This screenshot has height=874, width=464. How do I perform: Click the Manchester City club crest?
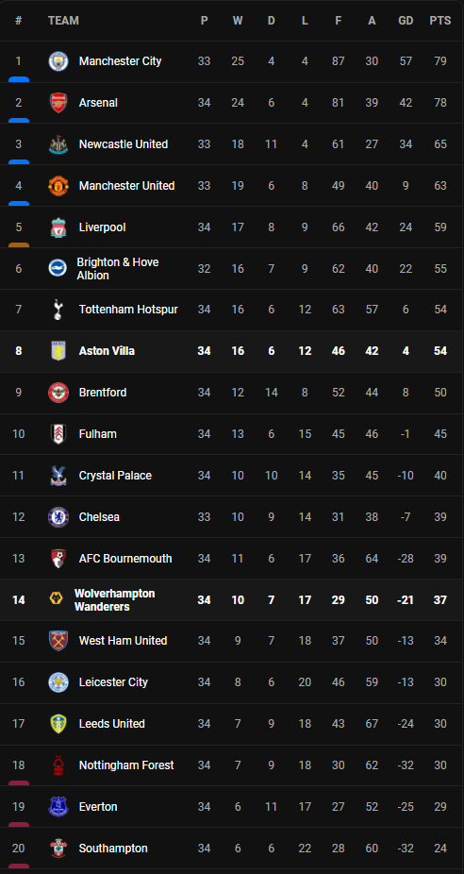tap(58, 60)
